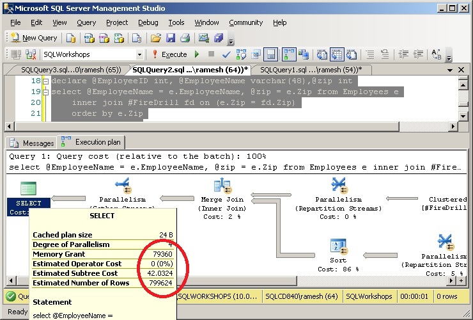473x320 pixels.
Task: Uncomment the selected lines
Action: pos(385,54)
